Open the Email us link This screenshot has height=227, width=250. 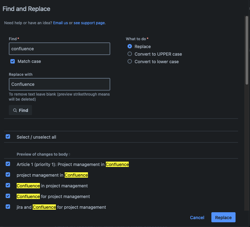point(60,23)
